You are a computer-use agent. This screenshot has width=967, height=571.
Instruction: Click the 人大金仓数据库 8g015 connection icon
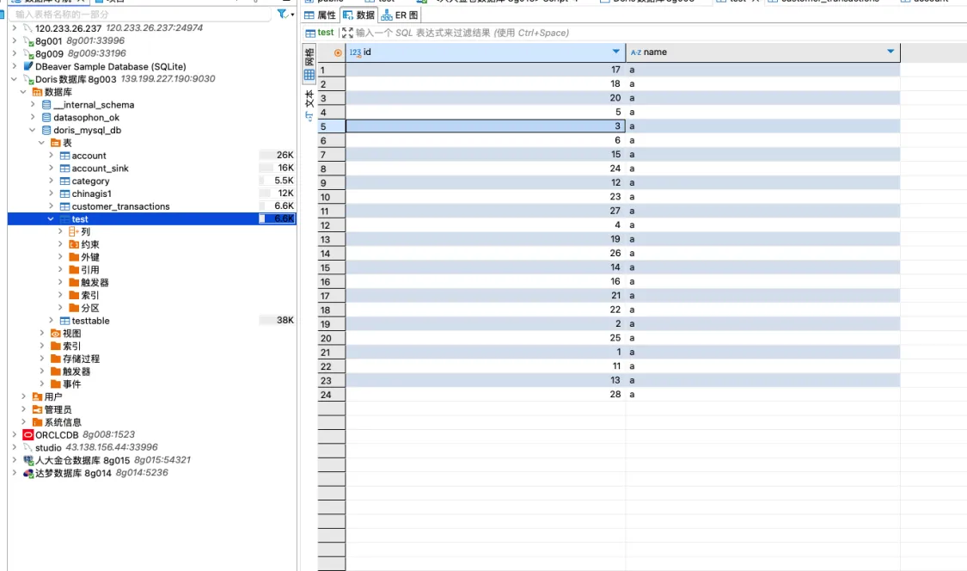(x=28, y=460)
